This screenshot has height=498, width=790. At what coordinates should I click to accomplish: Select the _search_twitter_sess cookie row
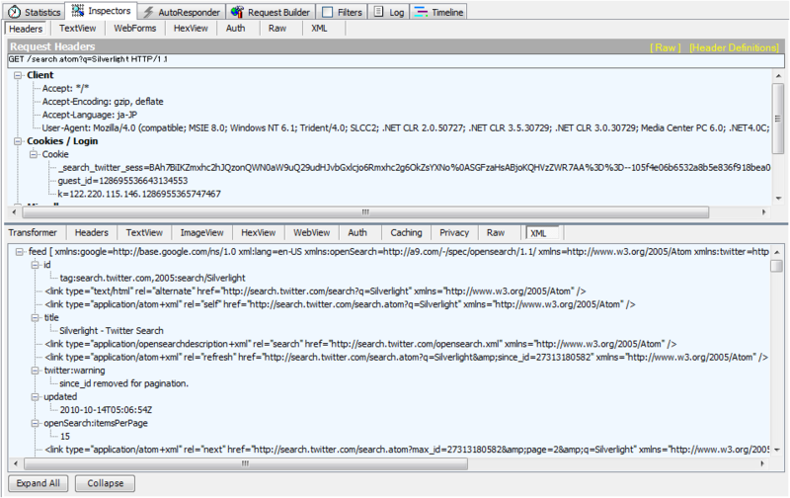click(x=414, y=167)
